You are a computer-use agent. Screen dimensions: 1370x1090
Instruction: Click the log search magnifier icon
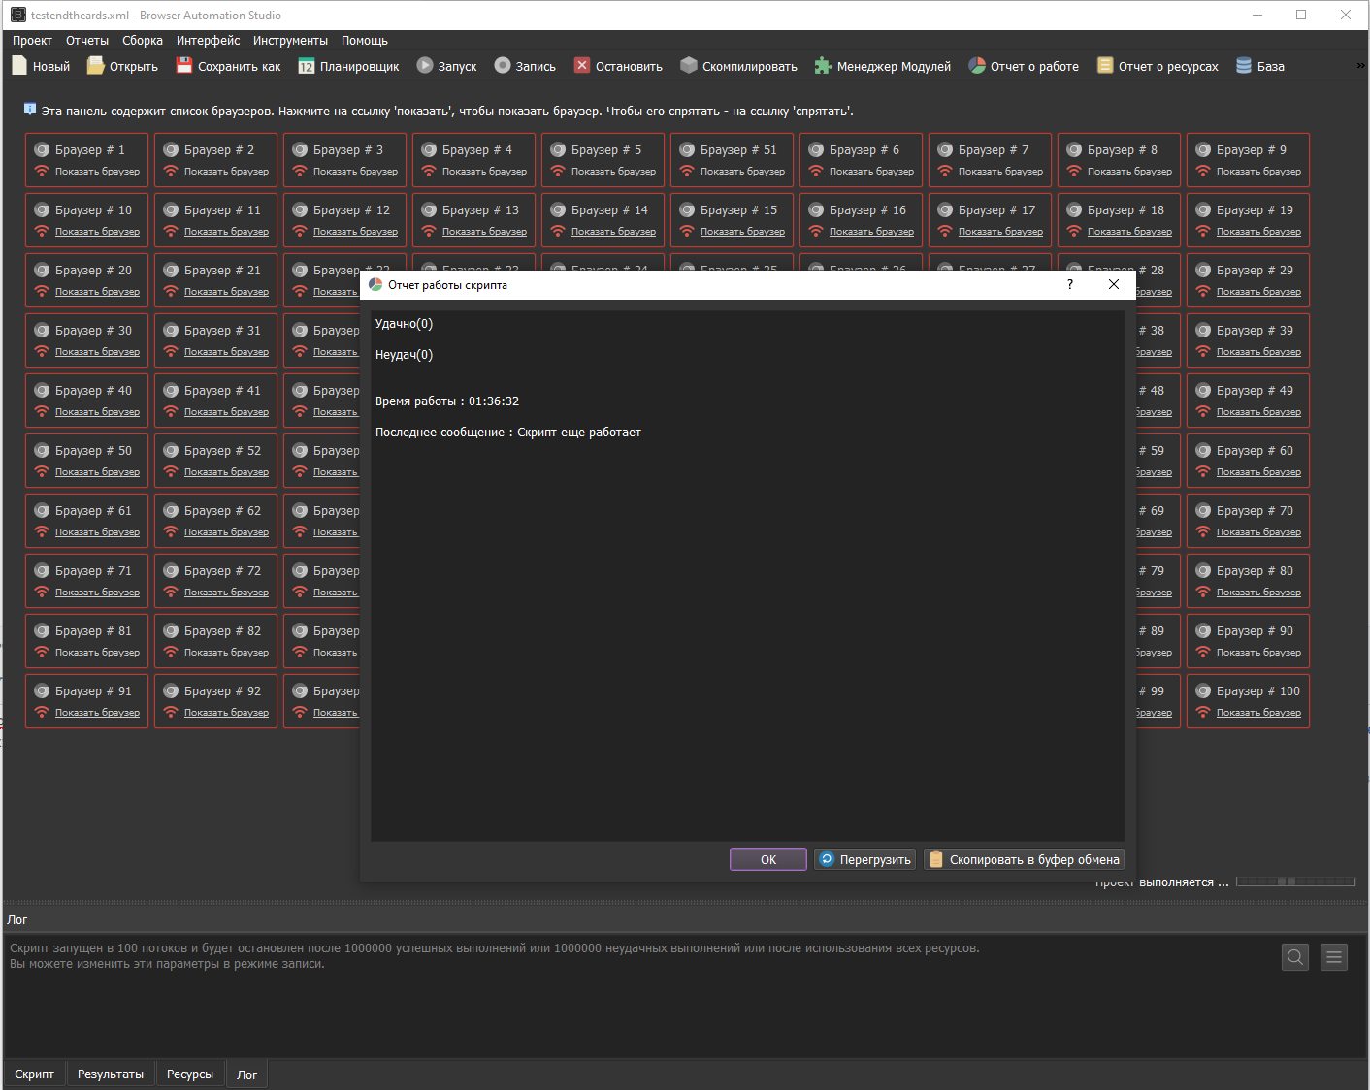[1295, 958]
